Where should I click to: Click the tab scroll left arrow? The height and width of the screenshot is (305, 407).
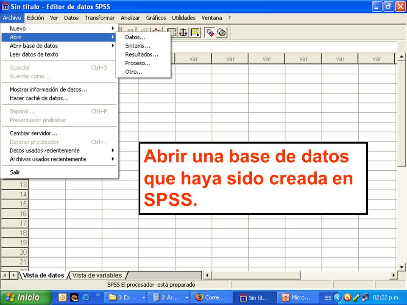(x=5, y=275)
